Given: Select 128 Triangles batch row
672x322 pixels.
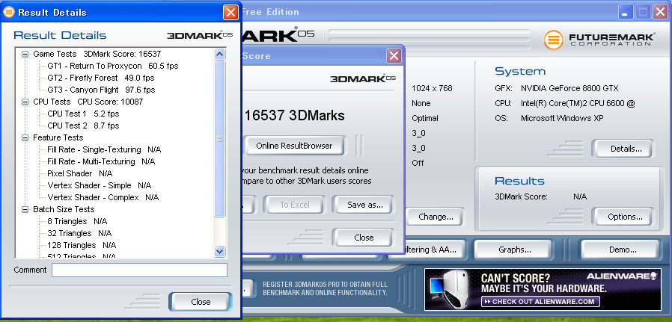Looking at the screenshot, I should [x=82, y=246].
